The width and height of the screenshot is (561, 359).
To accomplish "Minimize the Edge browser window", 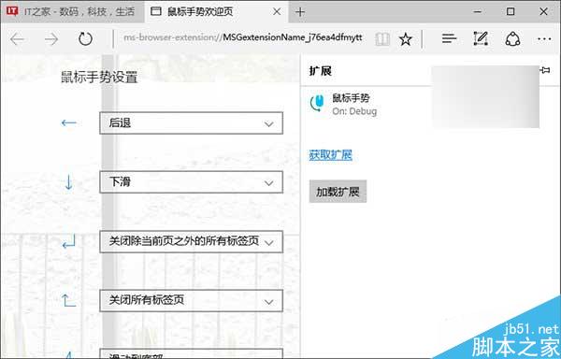I will tap(477, 11).
